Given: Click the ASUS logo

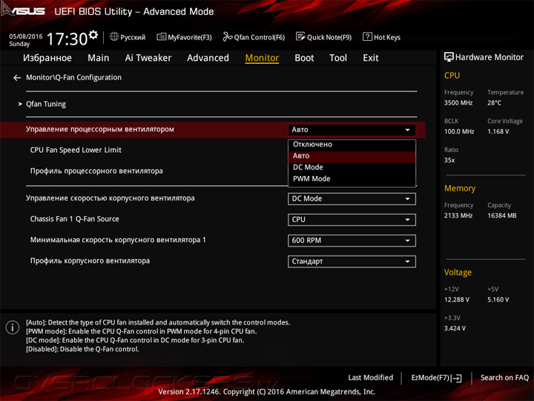Looking at the screenshot, I should point(23,10).
